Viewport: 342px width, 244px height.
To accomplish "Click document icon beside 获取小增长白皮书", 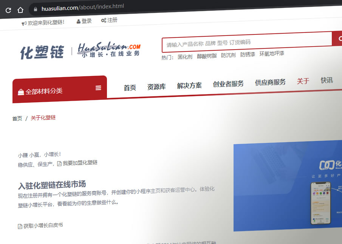I will tap(20, 226).
